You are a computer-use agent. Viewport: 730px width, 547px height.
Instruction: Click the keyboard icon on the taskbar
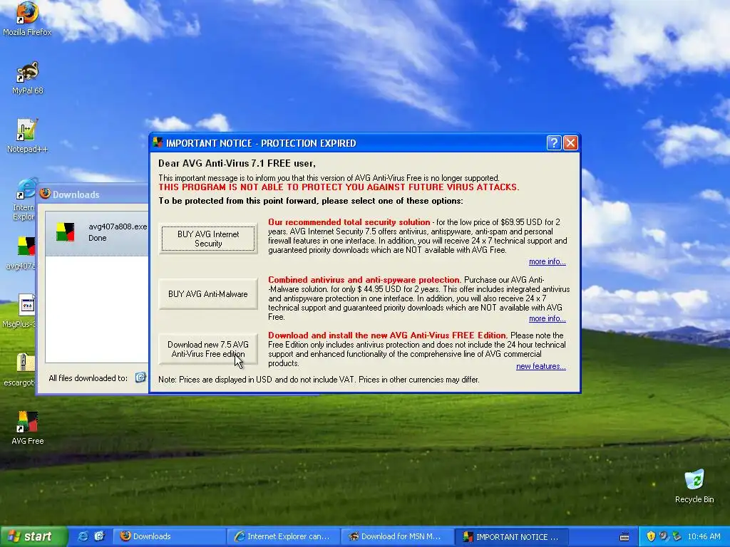(x=624, y=537)
